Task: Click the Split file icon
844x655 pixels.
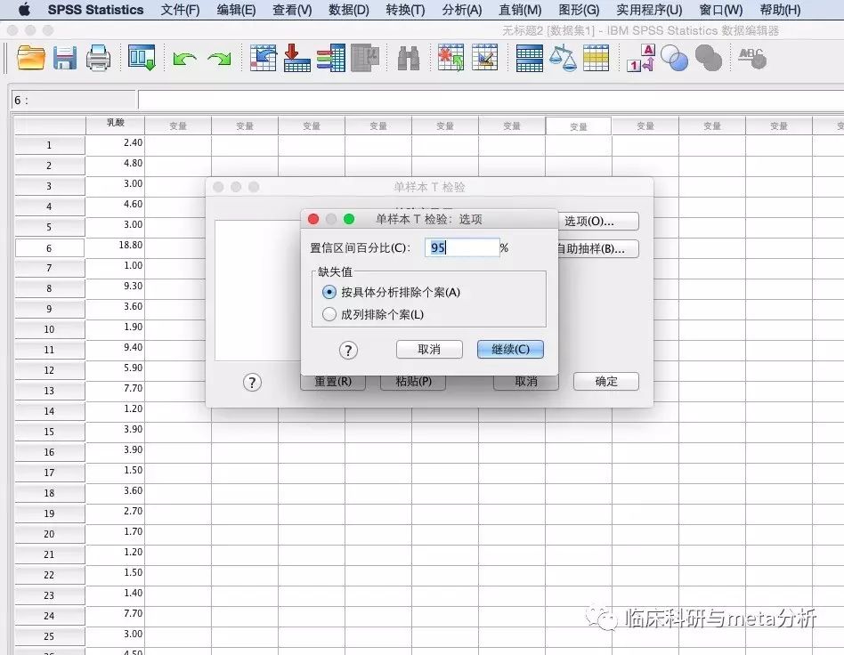Action: point(529,59)
